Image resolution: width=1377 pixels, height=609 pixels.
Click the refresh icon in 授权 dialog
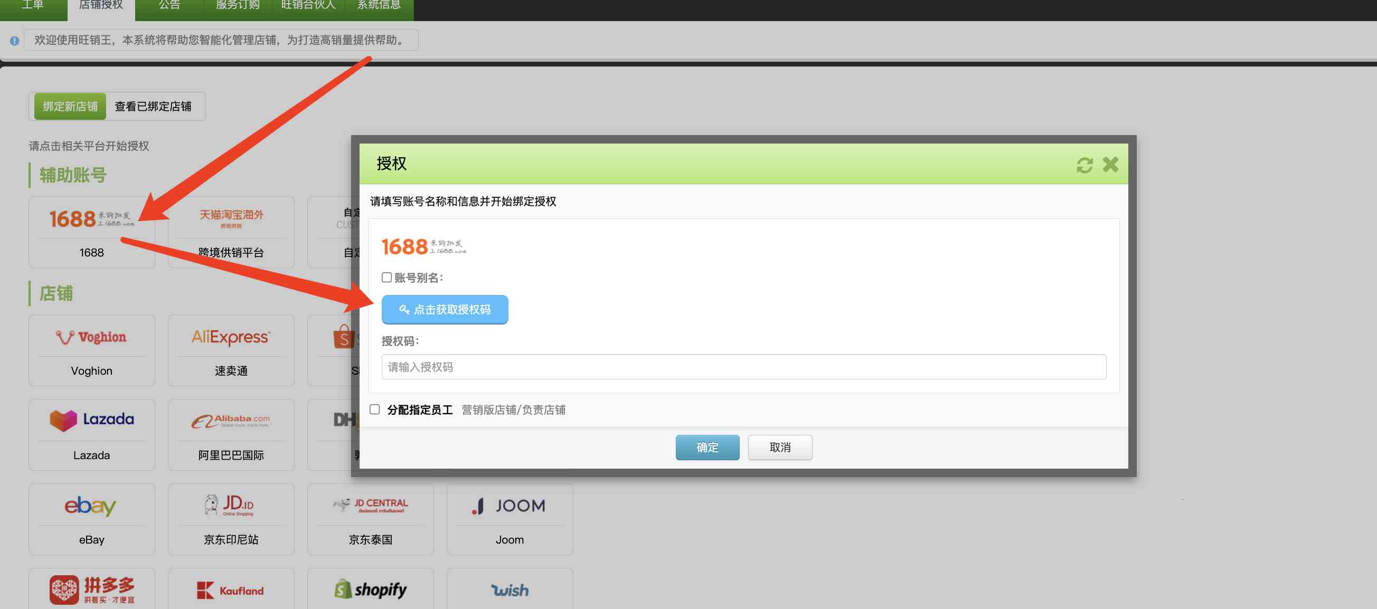click(x=1084, y=165)
